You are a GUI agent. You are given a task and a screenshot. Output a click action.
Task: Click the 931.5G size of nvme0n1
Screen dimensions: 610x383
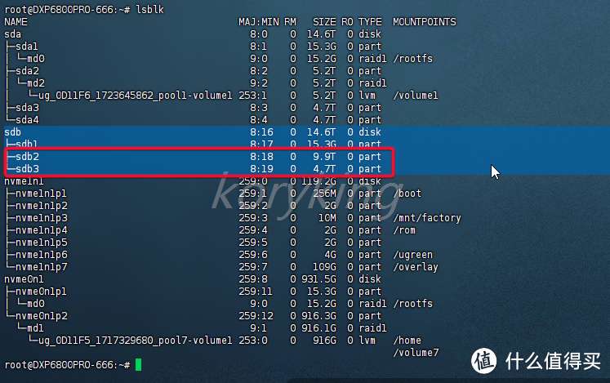coord(318,279)
